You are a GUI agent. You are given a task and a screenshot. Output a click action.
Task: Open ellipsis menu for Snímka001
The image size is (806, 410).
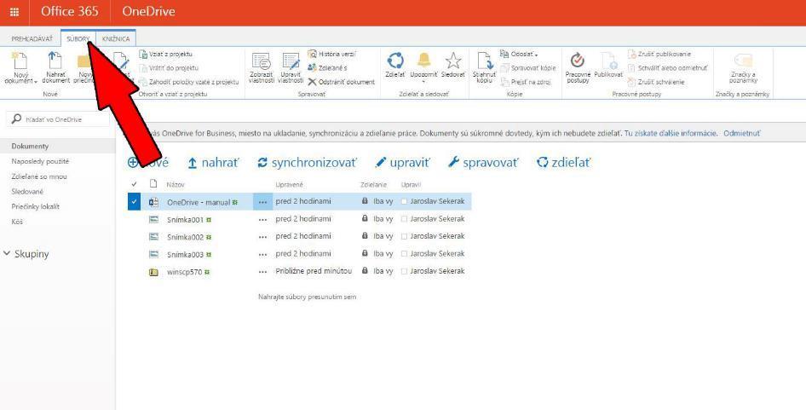[x=262, y=220]
